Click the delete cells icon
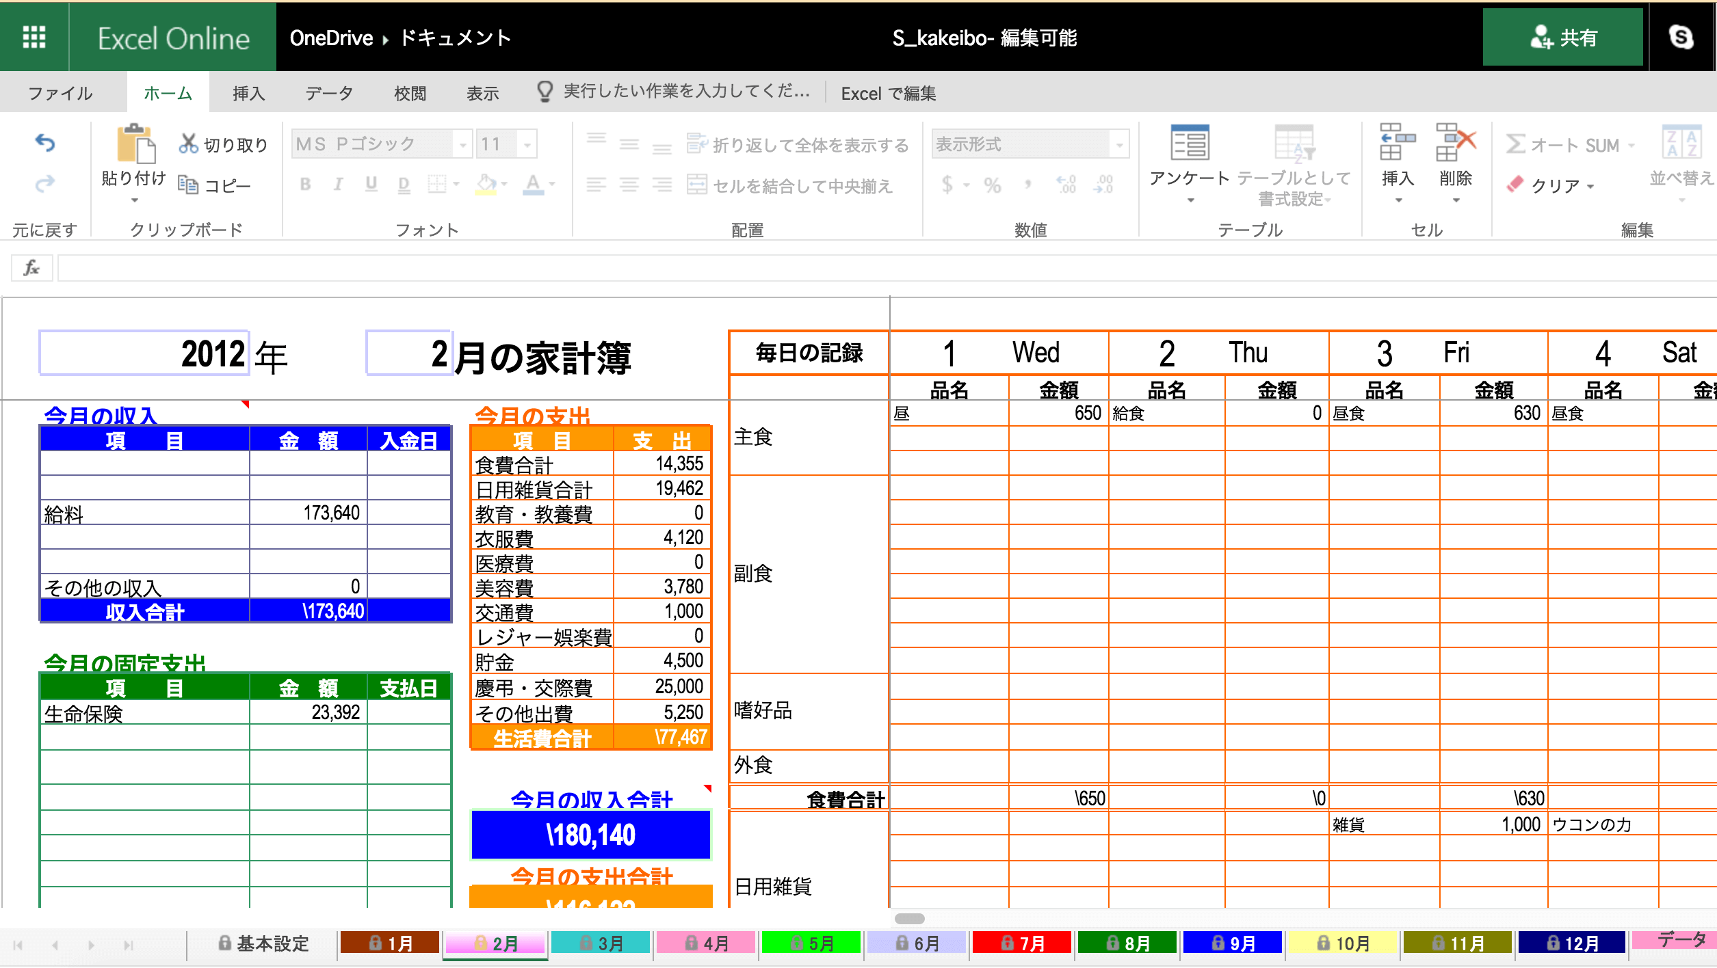This screenshot has width=1717, height=968. pos(1456,142)
